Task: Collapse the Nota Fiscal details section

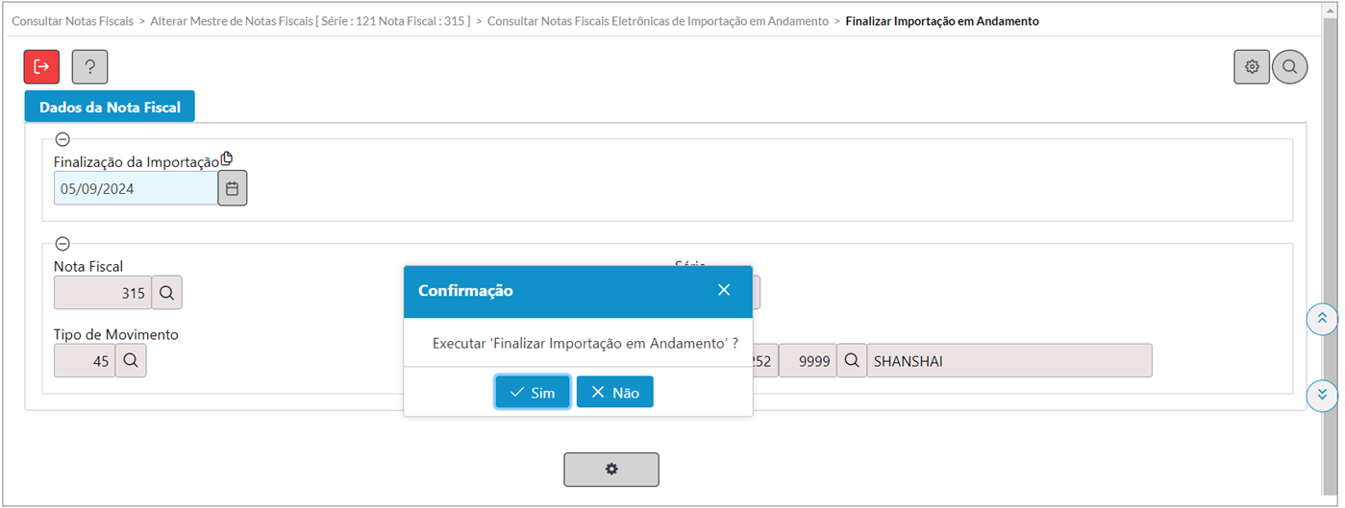Action: pyautogui.click(x=62, y=244)
